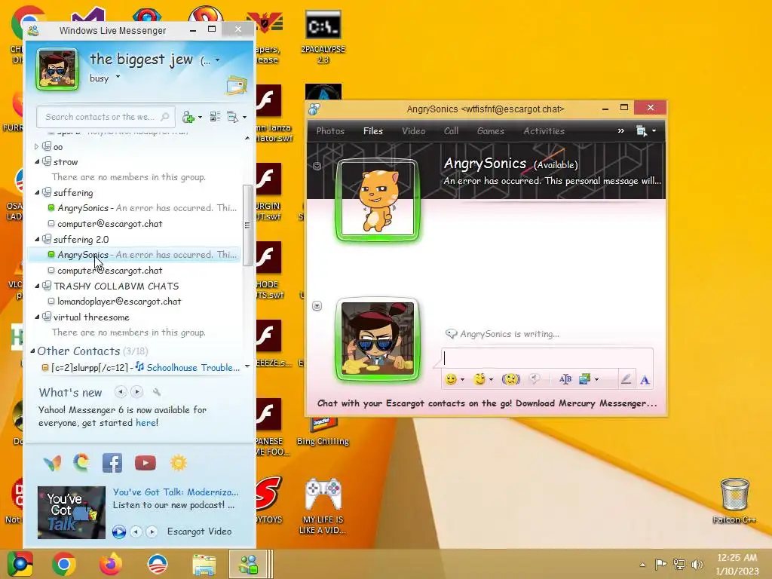Click the add contact icon in Messenger
772x579 pixels.
[188, 117]
